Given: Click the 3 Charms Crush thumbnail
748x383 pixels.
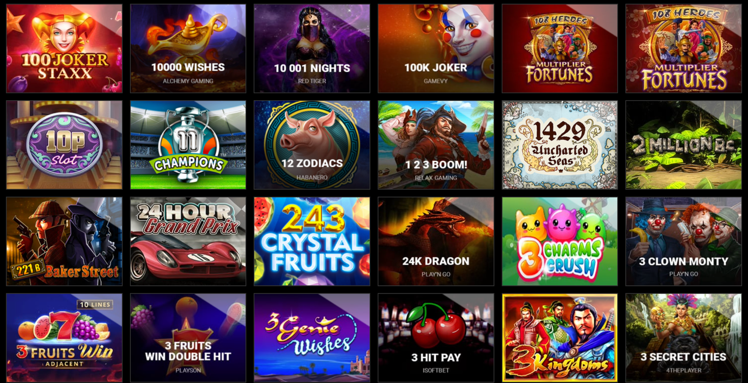Looking at the screenshot, I should point(560,242).
